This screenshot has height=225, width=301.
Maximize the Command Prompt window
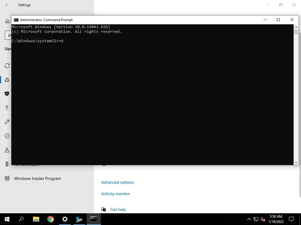pyautogui.click(x=278, y=20)
